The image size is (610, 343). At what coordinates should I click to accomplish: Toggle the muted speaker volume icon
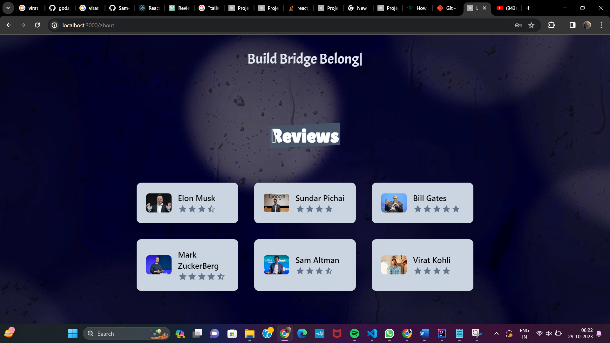click(x=549, y=333)
